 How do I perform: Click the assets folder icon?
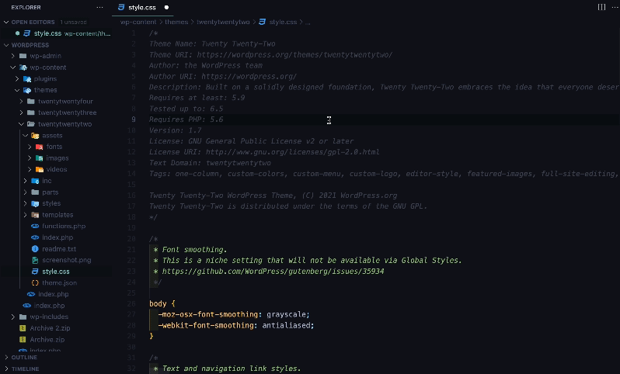coord(35,136)
